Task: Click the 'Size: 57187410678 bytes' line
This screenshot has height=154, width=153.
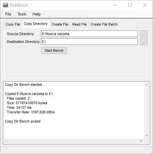Action: pos(27,103)
